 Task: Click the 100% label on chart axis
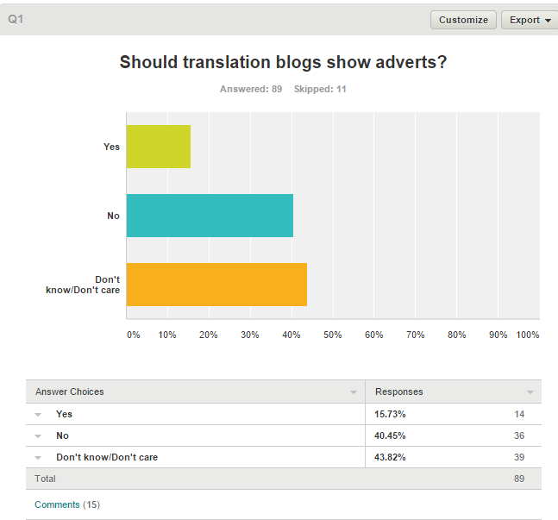[528, 335]
